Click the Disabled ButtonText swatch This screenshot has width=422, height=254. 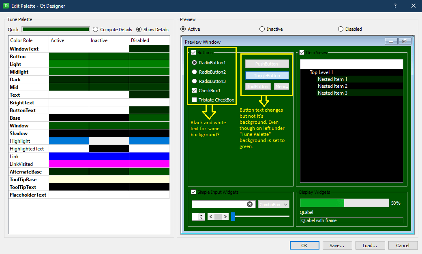point(149,110)
